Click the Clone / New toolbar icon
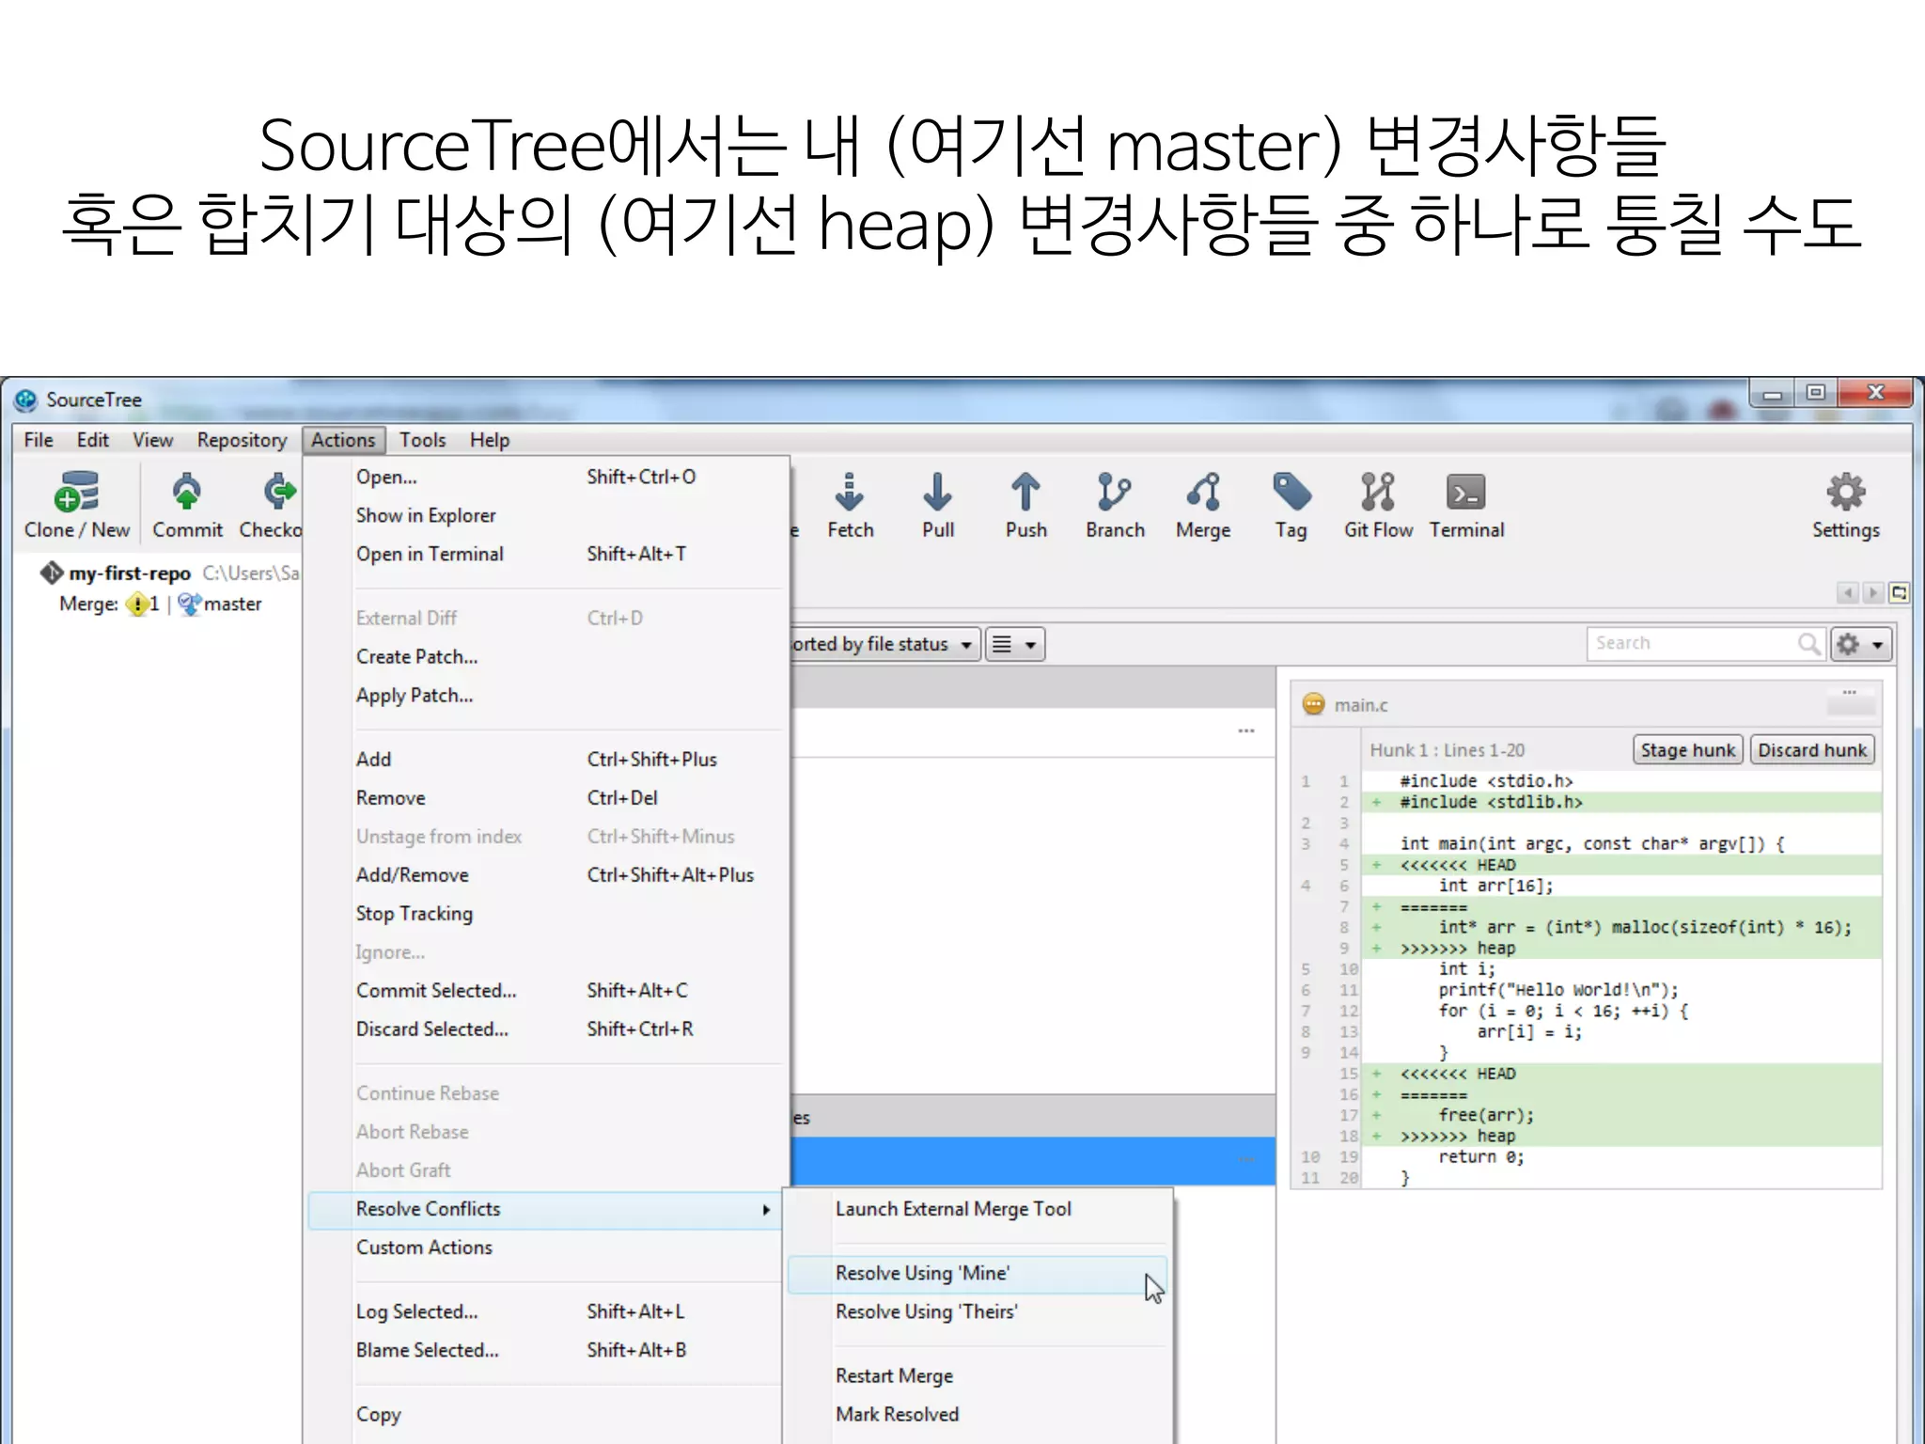This screenshot has height=1444, width=1925. pyautogui.click(x=76, y=492)
